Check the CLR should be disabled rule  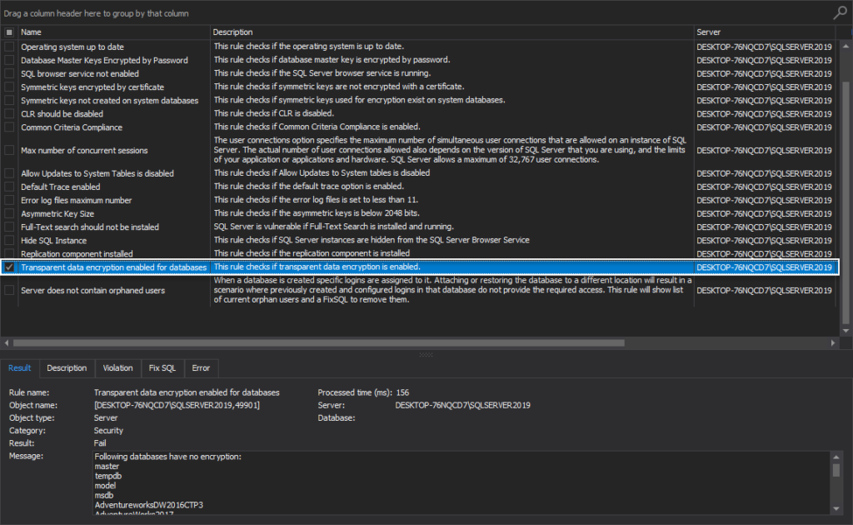point(7,113)
